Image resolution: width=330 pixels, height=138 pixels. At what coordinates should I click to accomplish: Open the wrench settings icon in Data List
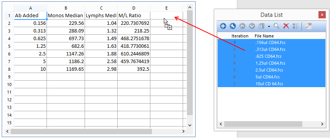(233, 26)
